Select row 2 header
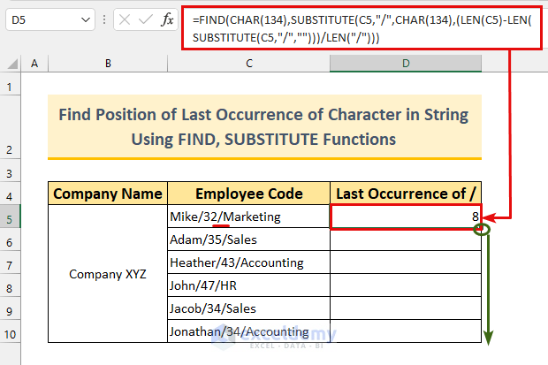Screen dimensions: 548x365 10,126
